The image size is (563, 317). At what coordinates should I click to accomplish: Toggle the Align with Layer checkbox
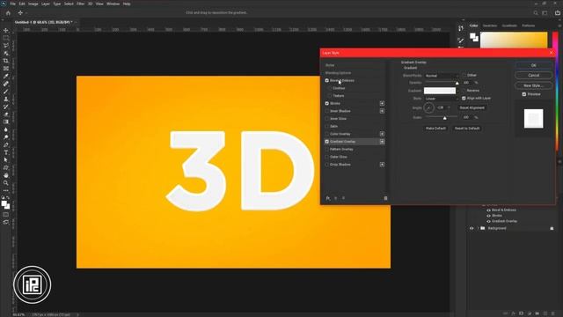[464, 98]
